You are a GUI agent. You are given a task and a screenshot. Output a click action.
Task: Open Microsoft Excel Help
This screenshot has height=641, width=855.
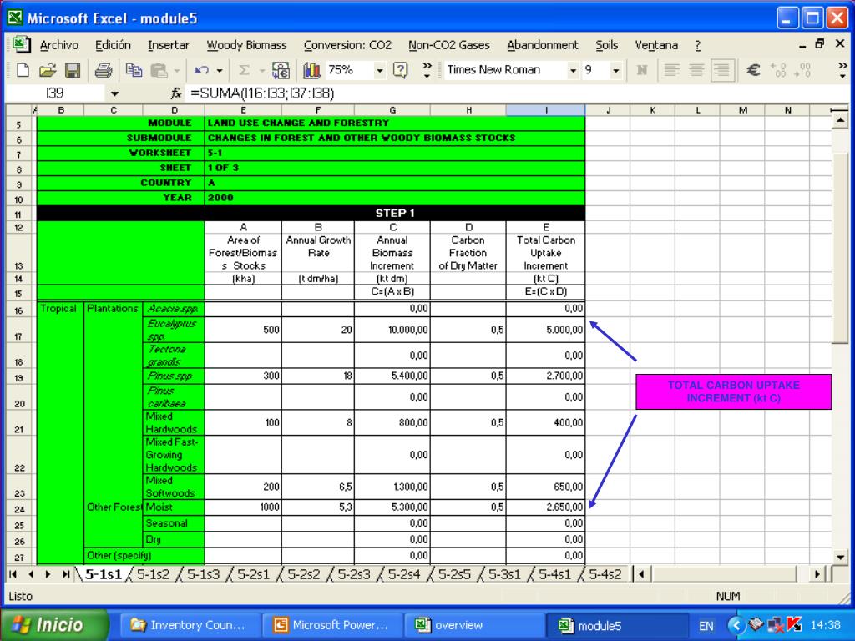tap(400, 70)
